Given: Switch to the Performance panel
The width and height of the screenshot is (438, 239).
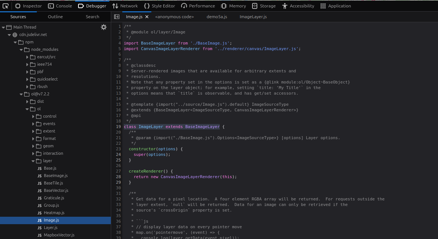Looking at the screenshot, I should pyautogui.click(x=198, y=6).
